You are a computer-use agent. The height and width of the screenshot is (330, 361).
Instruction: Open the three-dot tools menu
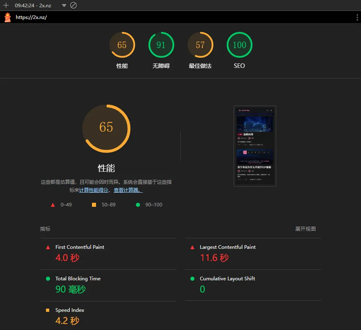357,17
